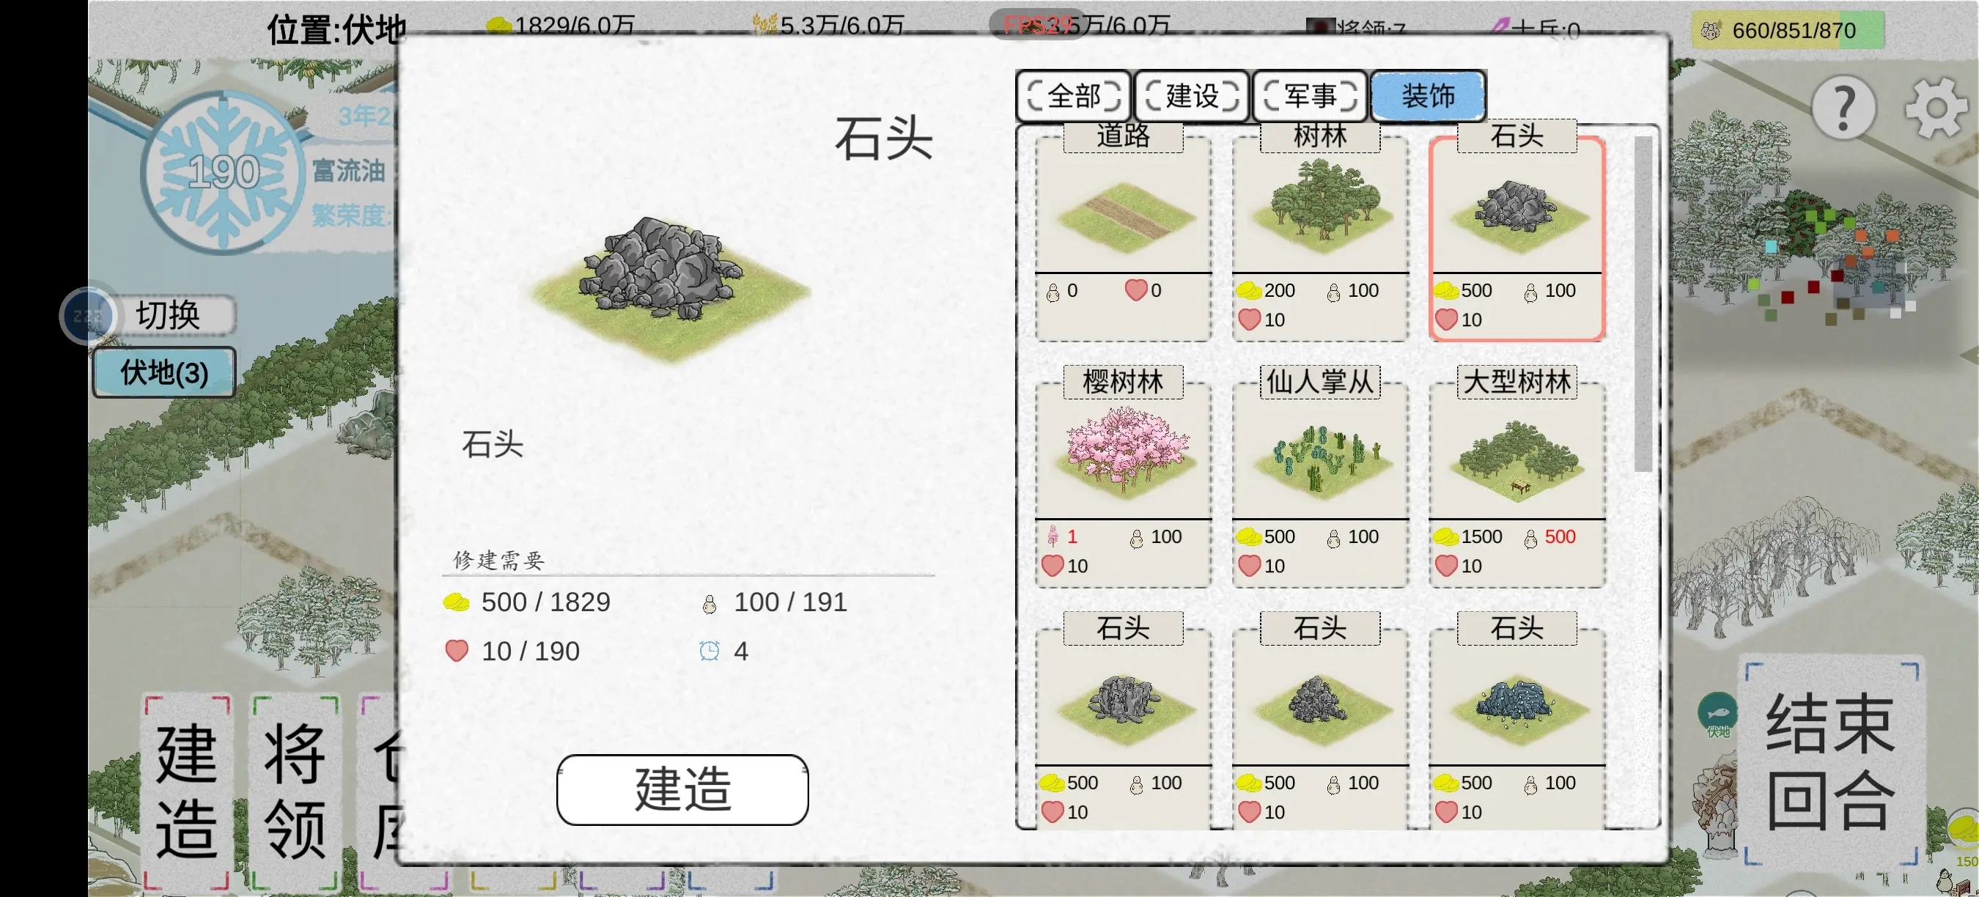Click the snowflake season indicator showing 190

click(x=224, y=172)
